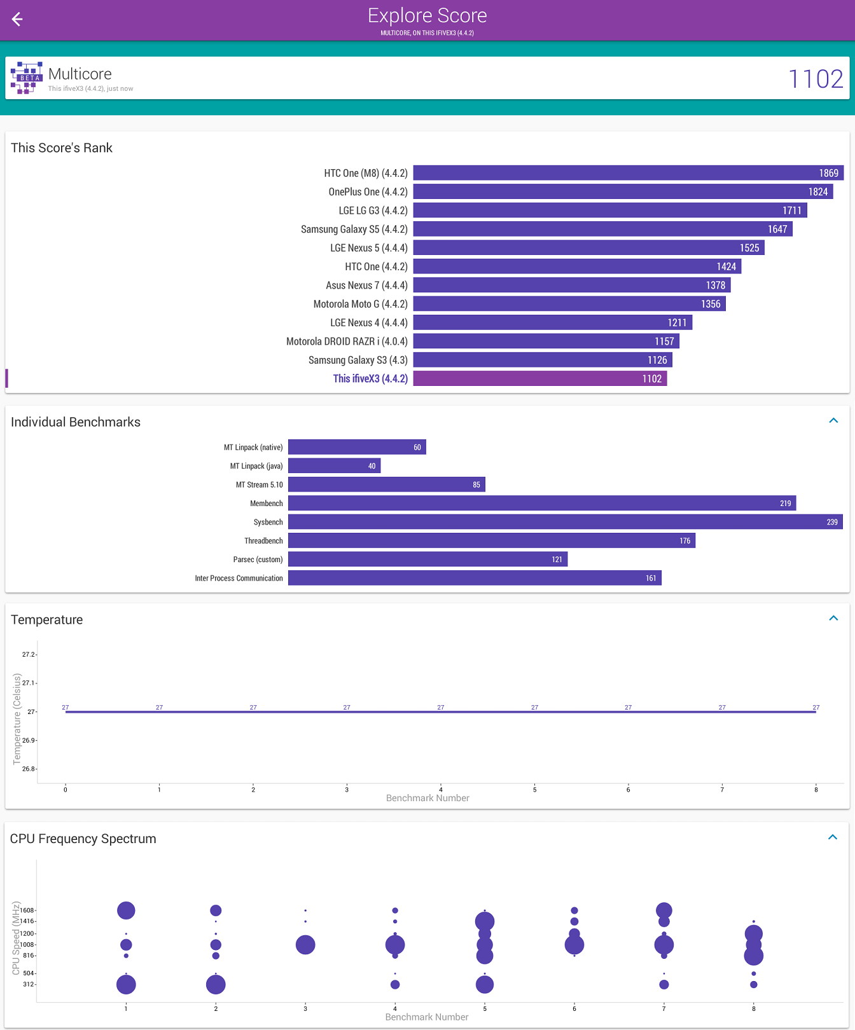Tap the 312 MHz bubble for benchmark 5
This screenshot has height=1030, width=855.
click(x=485, y=984)
